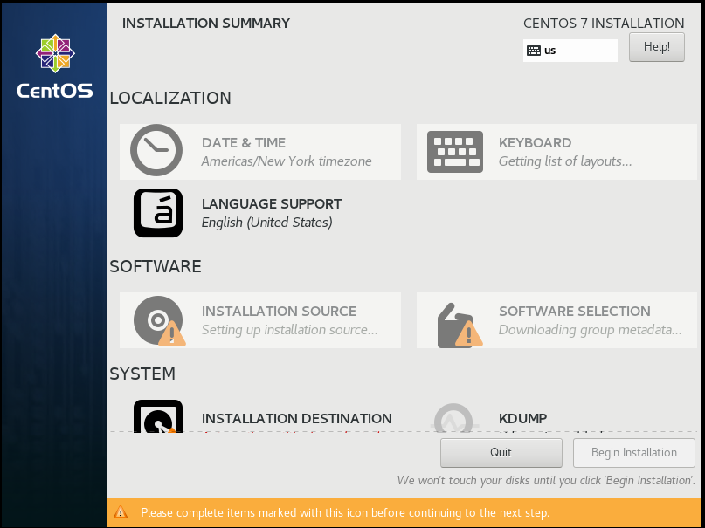The height and width of the screenshot is (528, 705).
Task: Click 'Setting up installation source...' text
Action: pyautogui.click(x=289, y=330)
